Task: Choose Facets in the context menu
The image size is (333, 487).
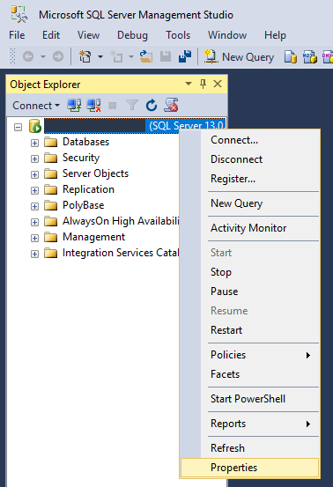Action: pos(250,374)
